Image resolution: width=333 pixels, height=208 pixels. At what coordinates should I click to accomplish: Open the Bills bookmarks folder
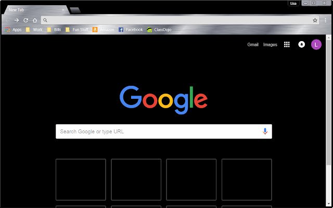[54, 30]
